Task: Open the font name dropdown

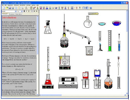Action: point(16,11)
